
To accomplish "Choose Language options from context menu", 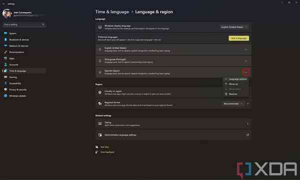I will [x=236, y=79].
